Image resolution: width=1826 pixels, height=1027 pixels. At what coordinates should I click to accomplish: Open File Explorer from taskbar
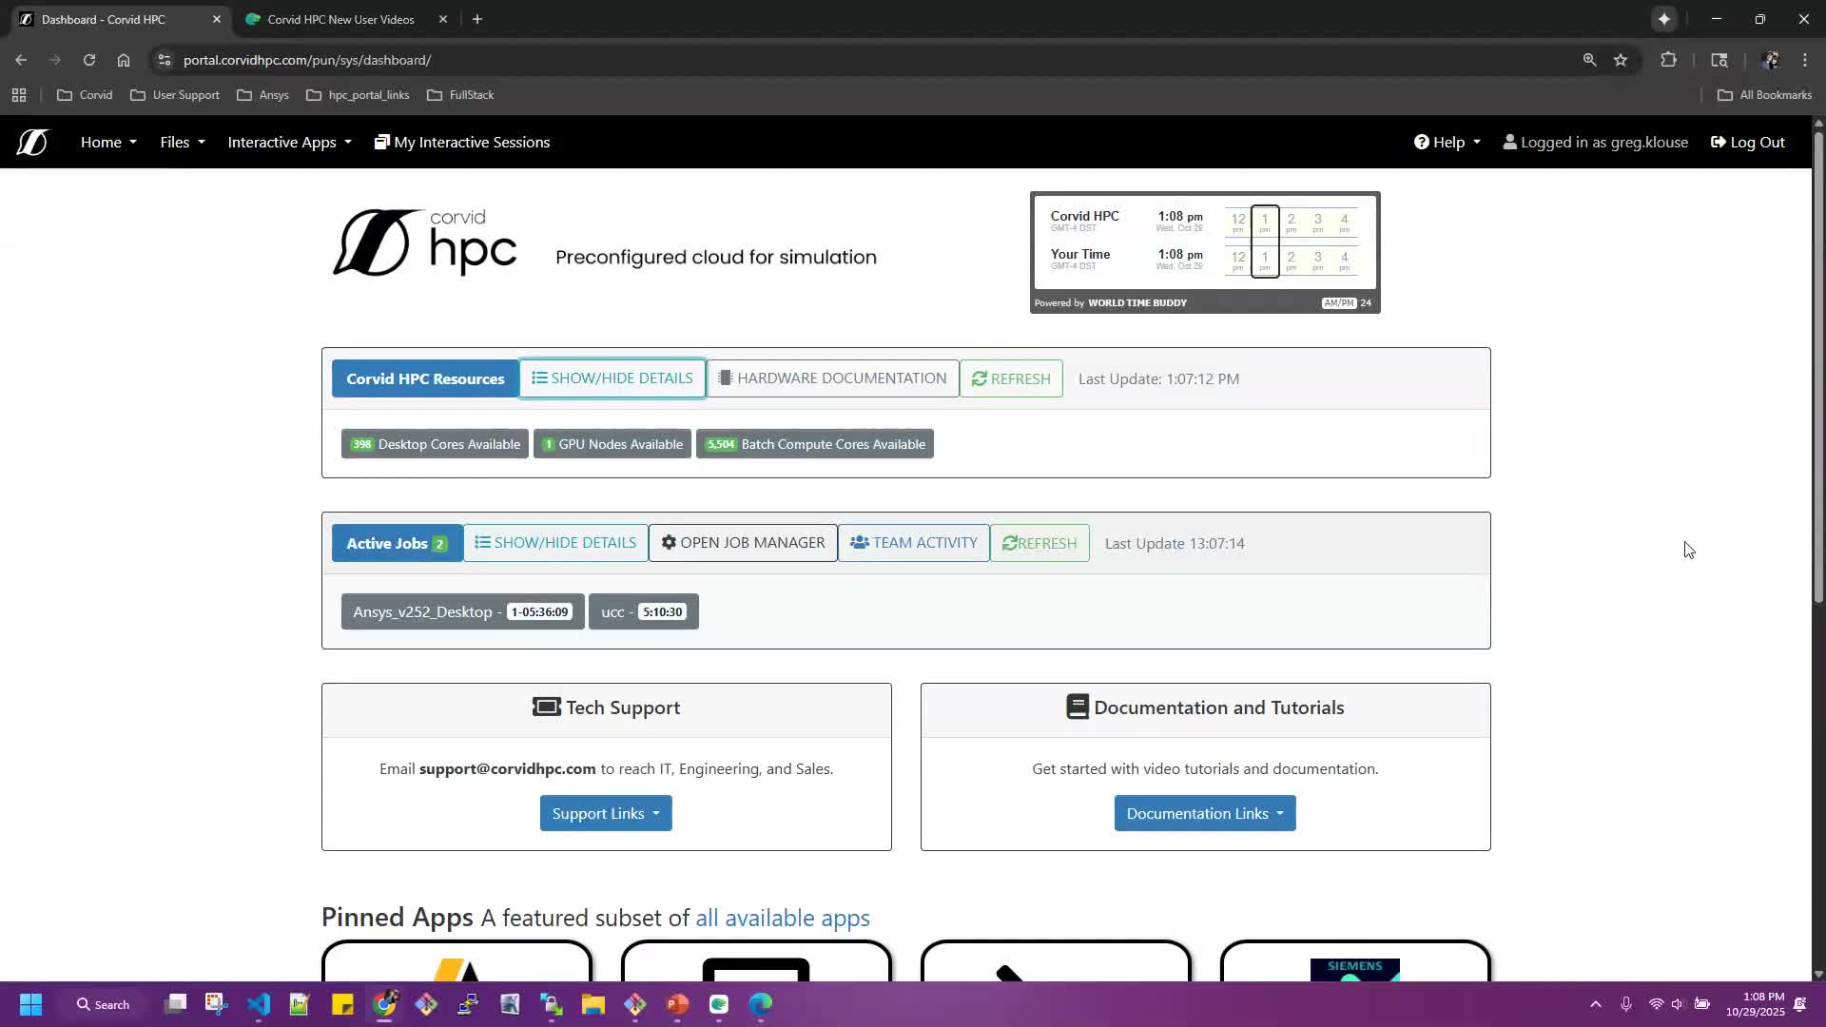593,1004
